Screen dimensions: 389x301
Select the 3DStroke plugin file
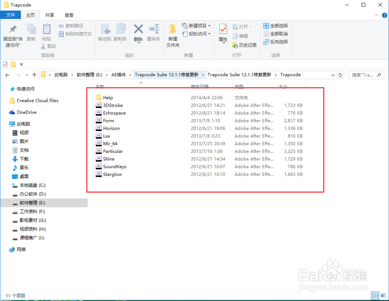(113, 105)
